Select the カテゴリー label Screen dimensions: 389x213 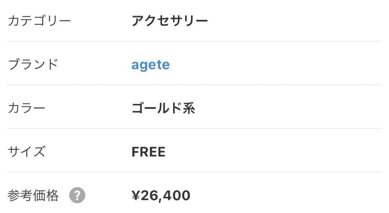(40, 21)
